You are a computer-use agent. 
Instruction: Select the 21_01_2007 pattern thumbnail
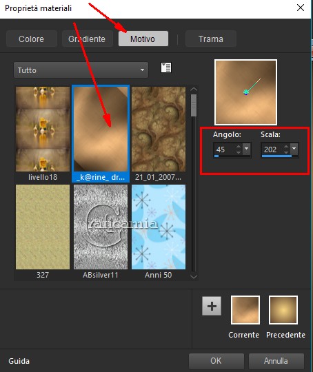pos(159,129)
